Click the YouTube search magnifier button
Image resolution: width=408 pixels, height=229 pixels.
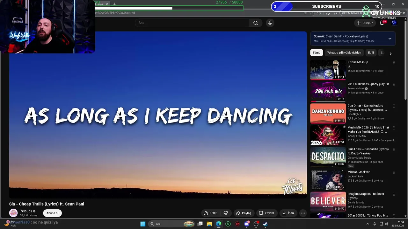(256, 23)
